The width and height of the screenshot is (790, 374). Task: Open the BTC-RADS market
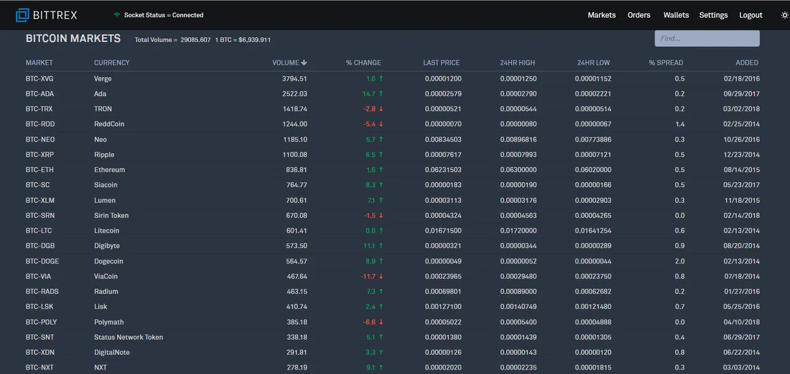click(42, 291)
